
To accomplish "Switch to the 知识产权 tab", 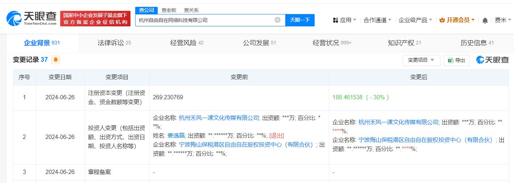I will [404, 43].
